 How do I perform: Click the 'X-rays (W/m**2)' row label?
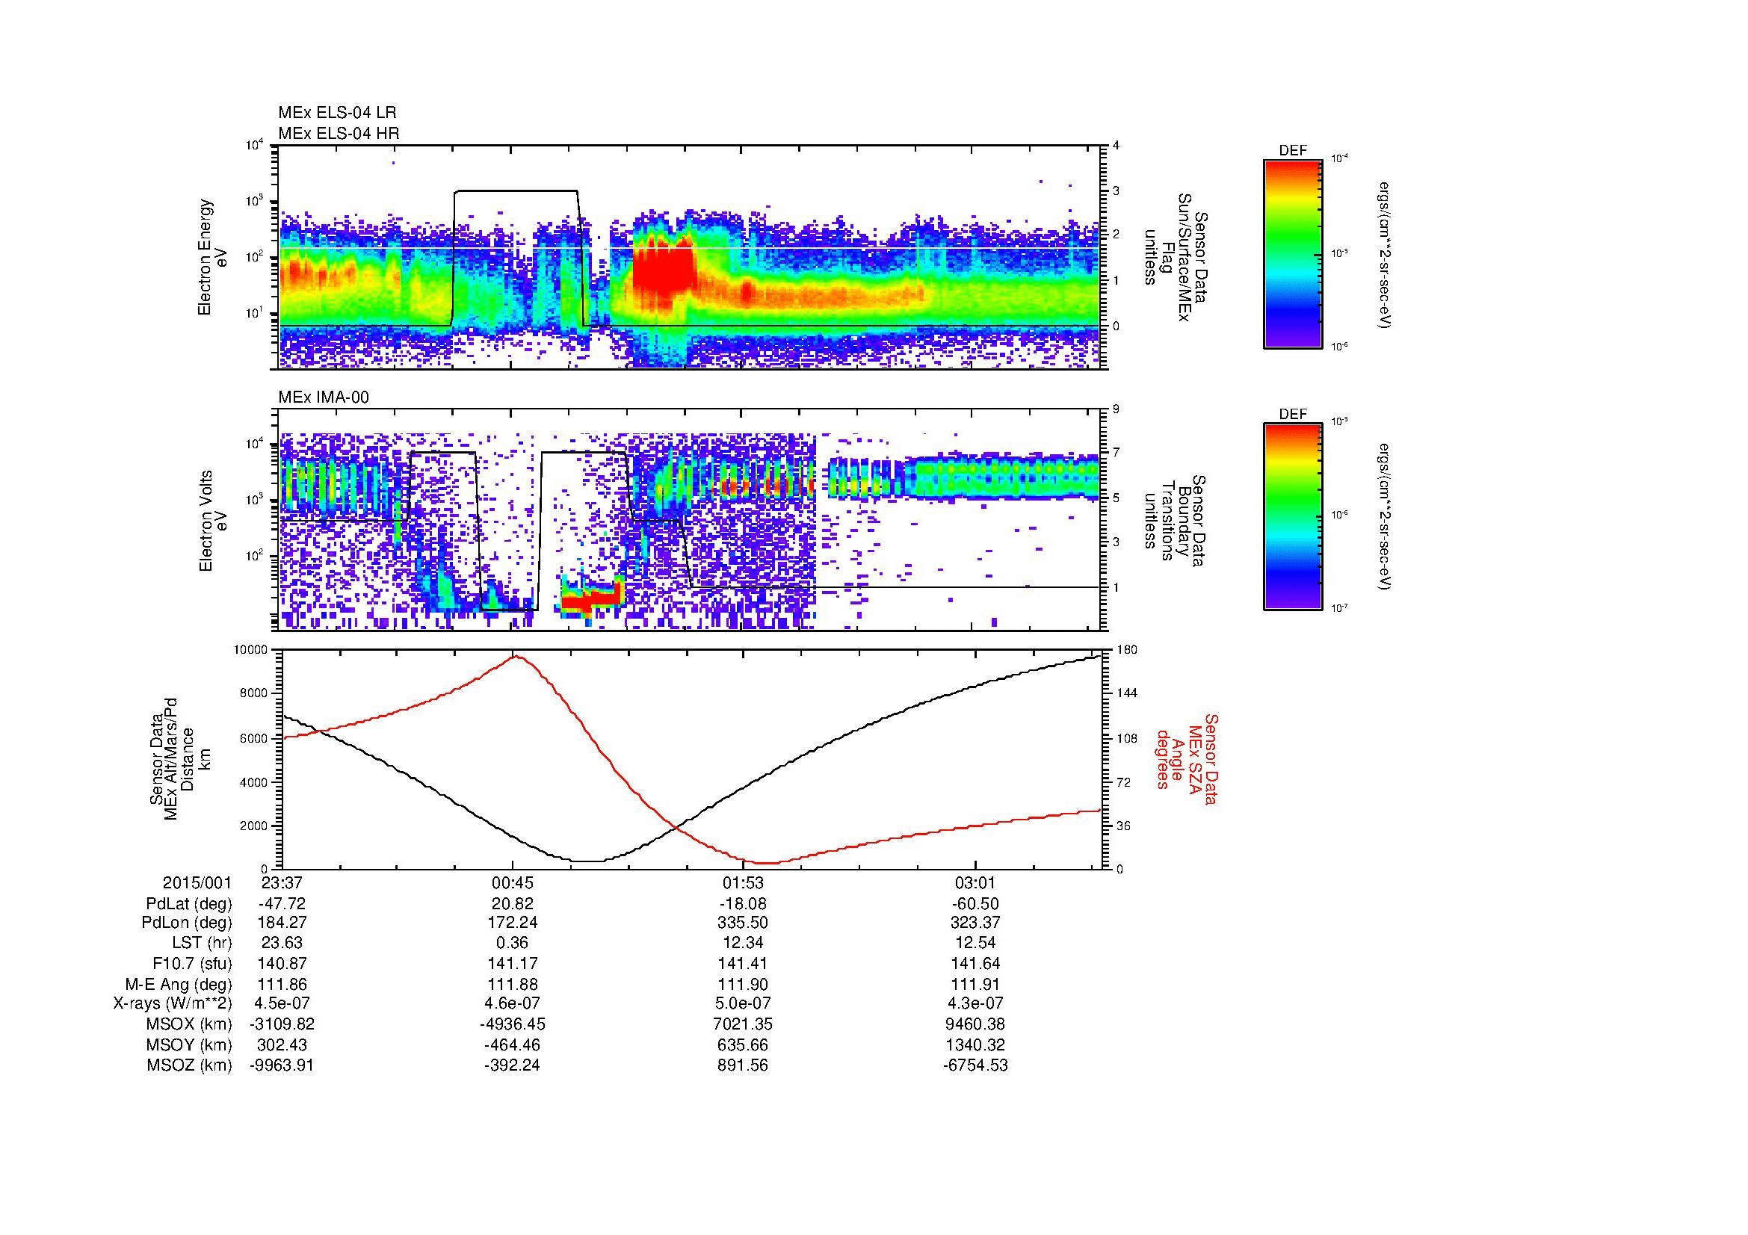pos(173,1003)
